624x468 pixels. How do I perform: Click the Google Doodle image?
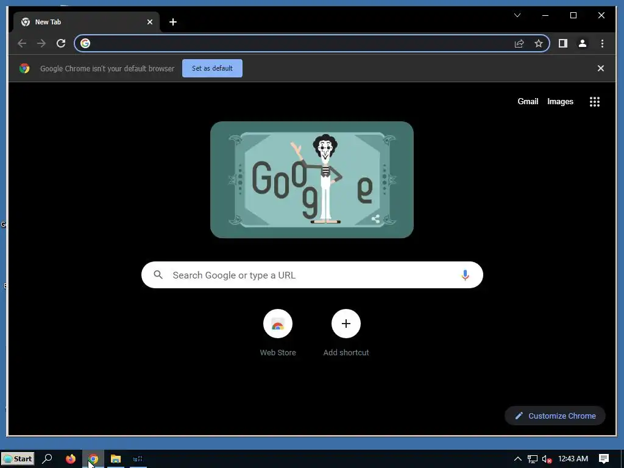(311, 180)
